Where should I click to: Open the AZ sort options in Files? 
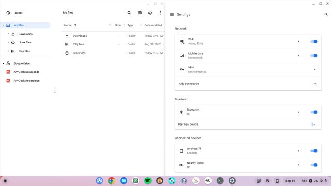[x=150, y=13]
